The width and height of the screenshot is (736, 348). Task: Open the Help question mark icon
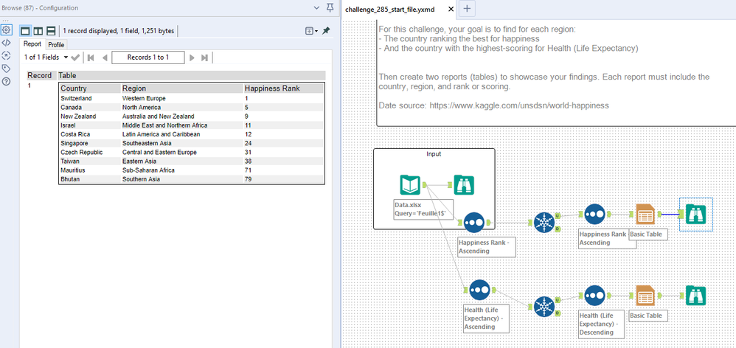pyautogui.click(x=6, y=81)
